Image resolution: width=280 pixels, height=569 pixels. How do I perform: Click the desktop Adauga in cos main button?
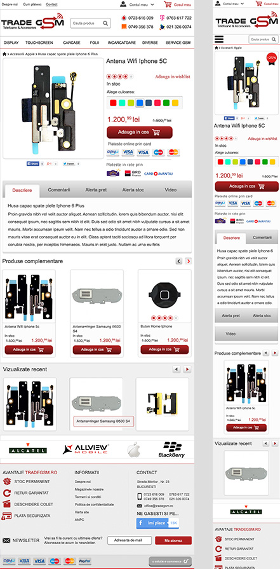pos(140,132)
